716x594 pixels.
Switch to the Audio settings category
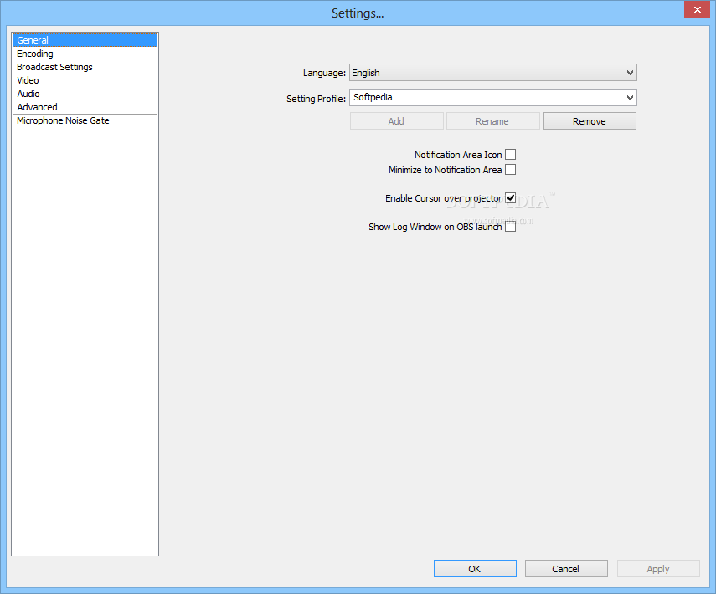[x=85, y=94]
